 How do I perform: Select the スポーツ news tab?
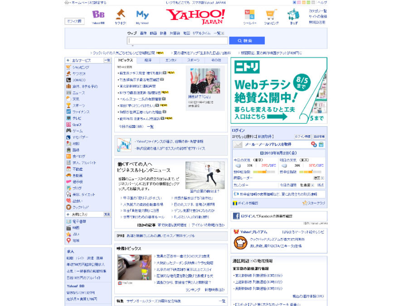point(194,60)
